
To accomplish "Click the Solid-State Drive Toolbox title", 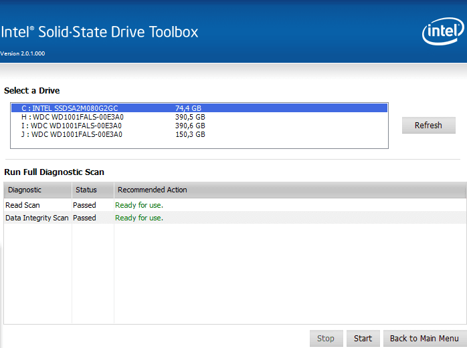I will click(100, 32).
